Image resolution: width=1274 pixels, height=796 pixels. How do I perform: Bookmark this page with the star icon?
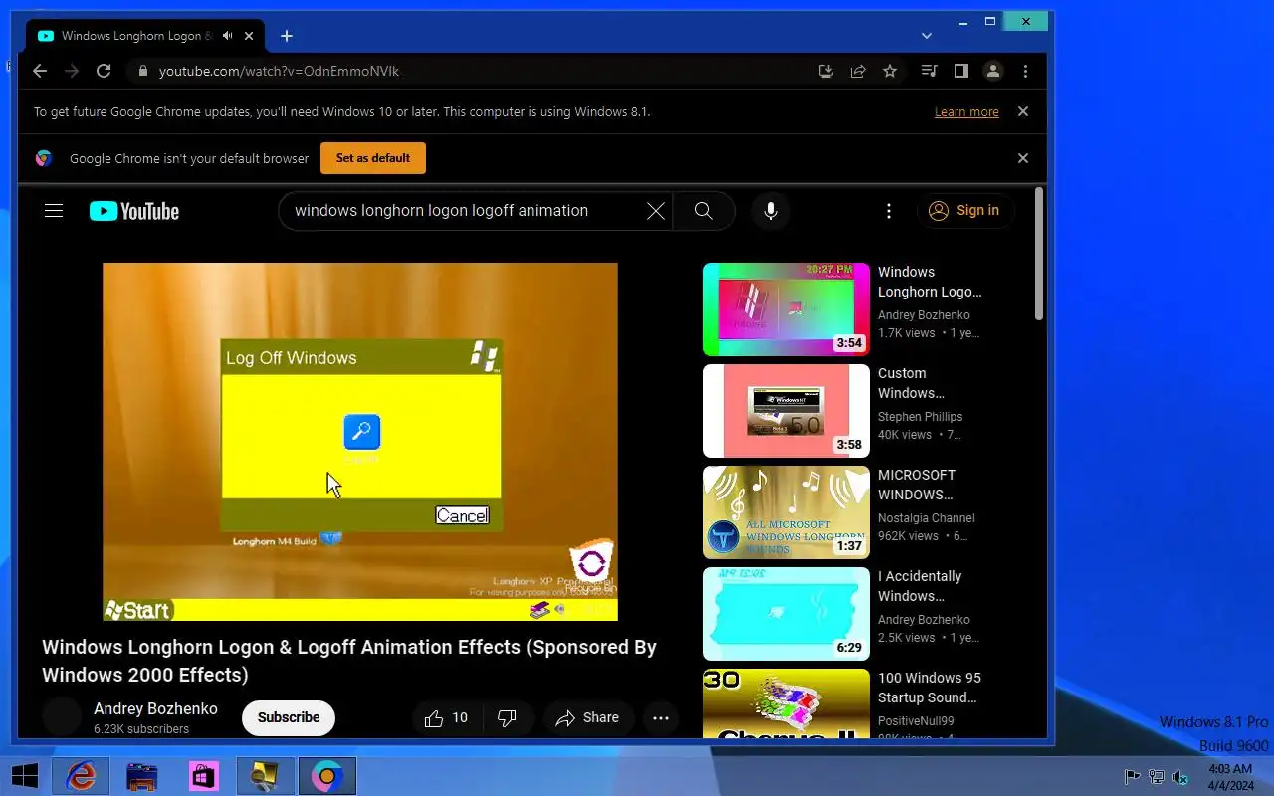click(890, 71)
